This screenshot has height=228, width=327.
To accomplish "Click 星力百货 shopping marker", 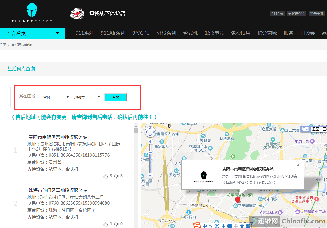I will click(x=312, y=141).
